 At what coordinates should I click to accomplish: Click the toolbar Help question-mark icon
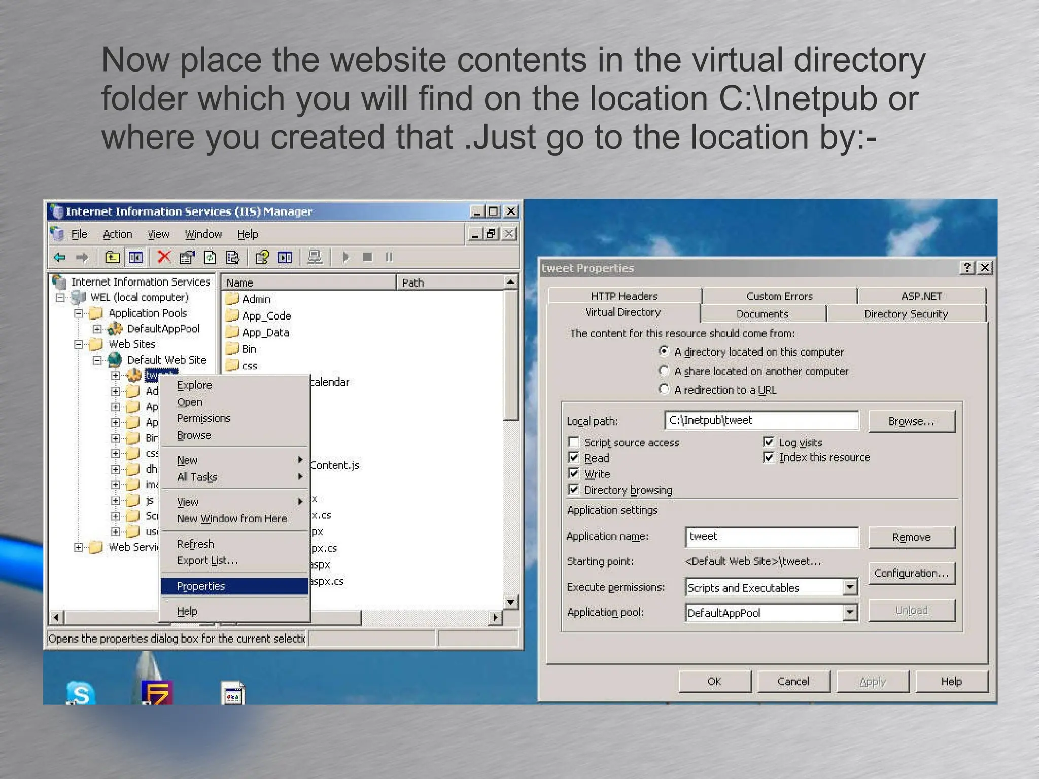click(262, 258)
